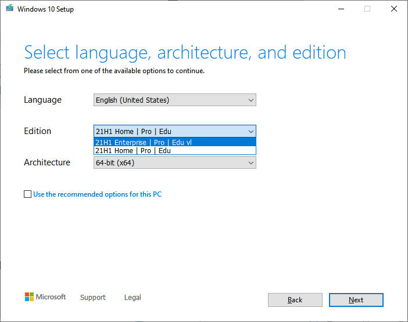Viewport: 408px width, 322px height.
Task: Minimize the Windows 10 Setup window
Action: [x=340, y=9]
